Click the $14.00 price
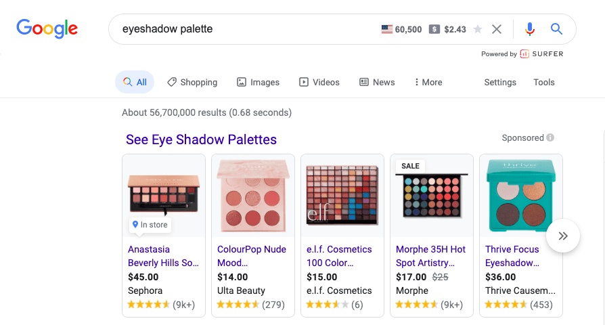The width and height of the screenshot is (605, 325). pos(233,277)
